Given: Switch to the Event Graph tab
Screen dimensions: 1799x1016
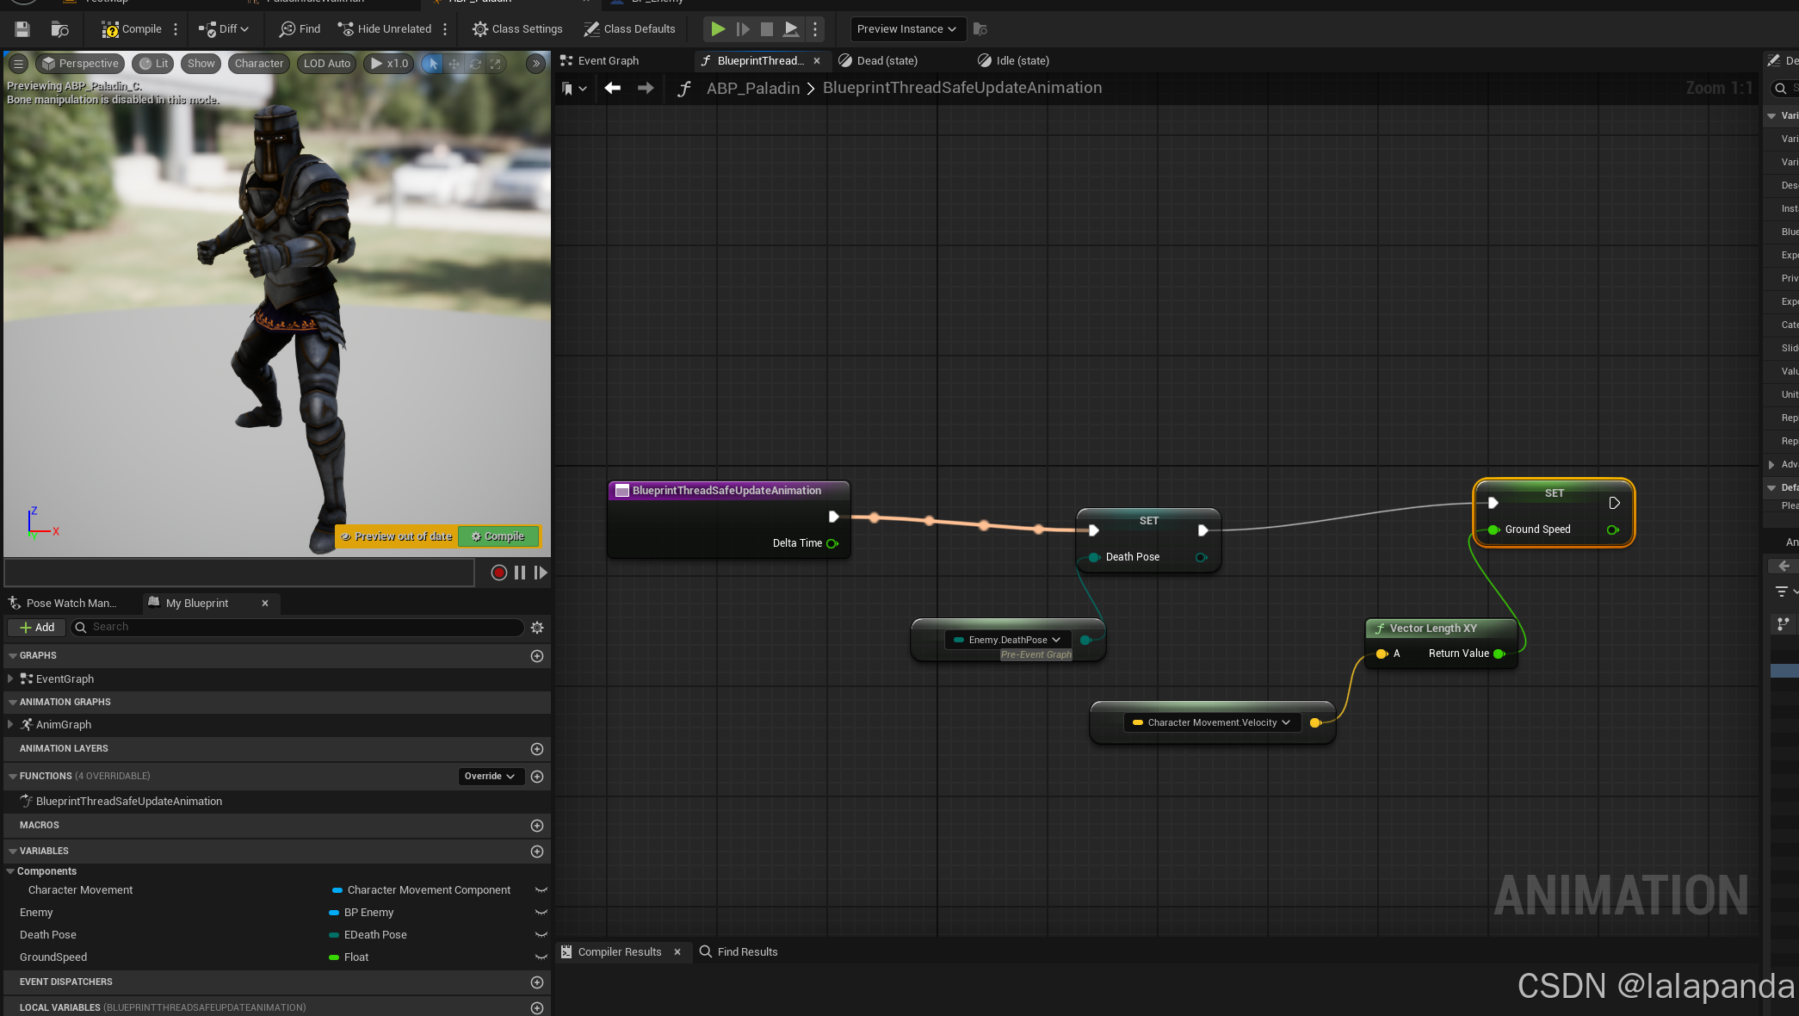Looking at the screenshot, I should [x=608, y=61].
